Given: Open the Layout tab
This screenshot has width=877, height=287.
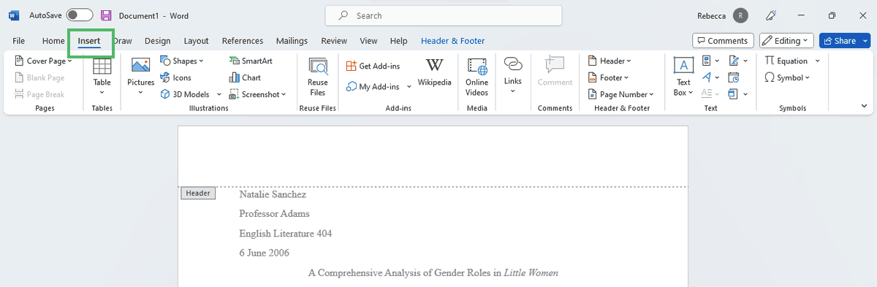Looking at the screenshot, I should [x=196, y=41].
